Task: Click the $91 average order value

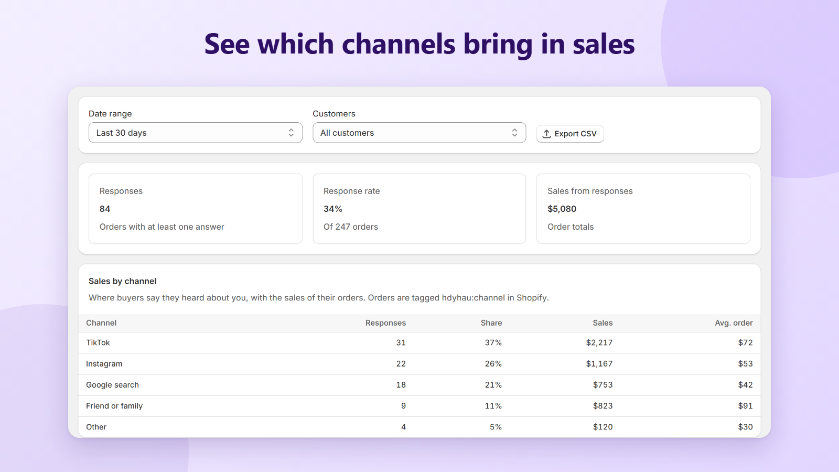Action: (x=745, y=405)
